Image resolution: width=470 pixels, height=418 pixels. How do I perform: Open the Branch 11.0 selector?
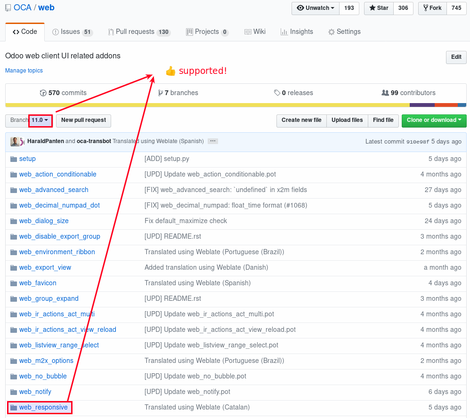(40, 121)
